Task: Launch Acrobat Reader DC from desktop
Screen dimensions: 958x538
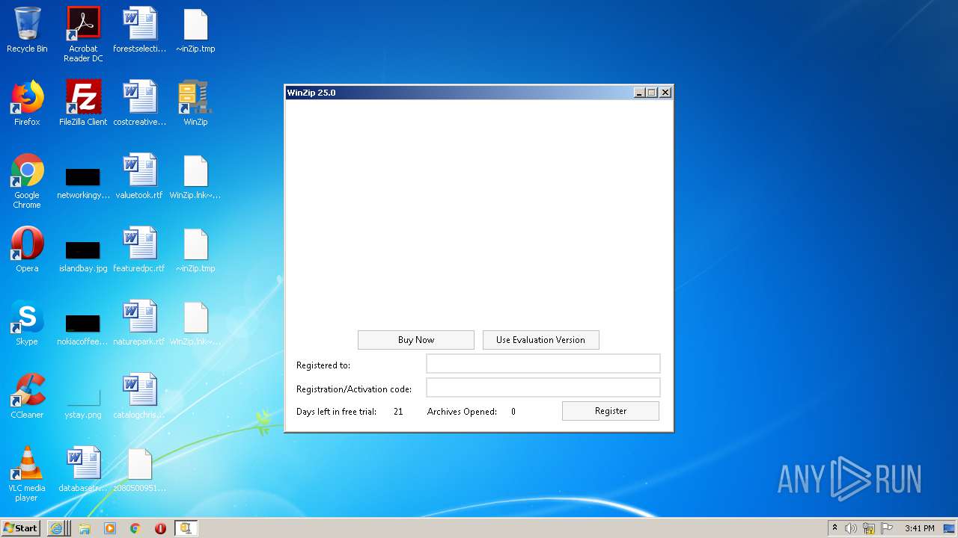Action: (83, 34)
